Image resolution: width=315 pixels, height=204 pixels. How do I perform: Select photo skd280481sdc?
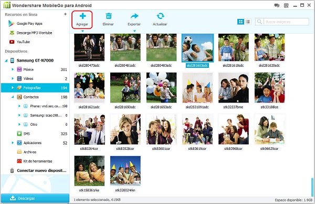point(125,47)
